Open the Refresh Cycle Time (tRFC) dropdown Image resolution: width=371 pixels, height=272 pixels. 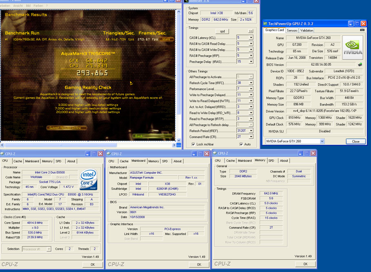tap(251, 83)
